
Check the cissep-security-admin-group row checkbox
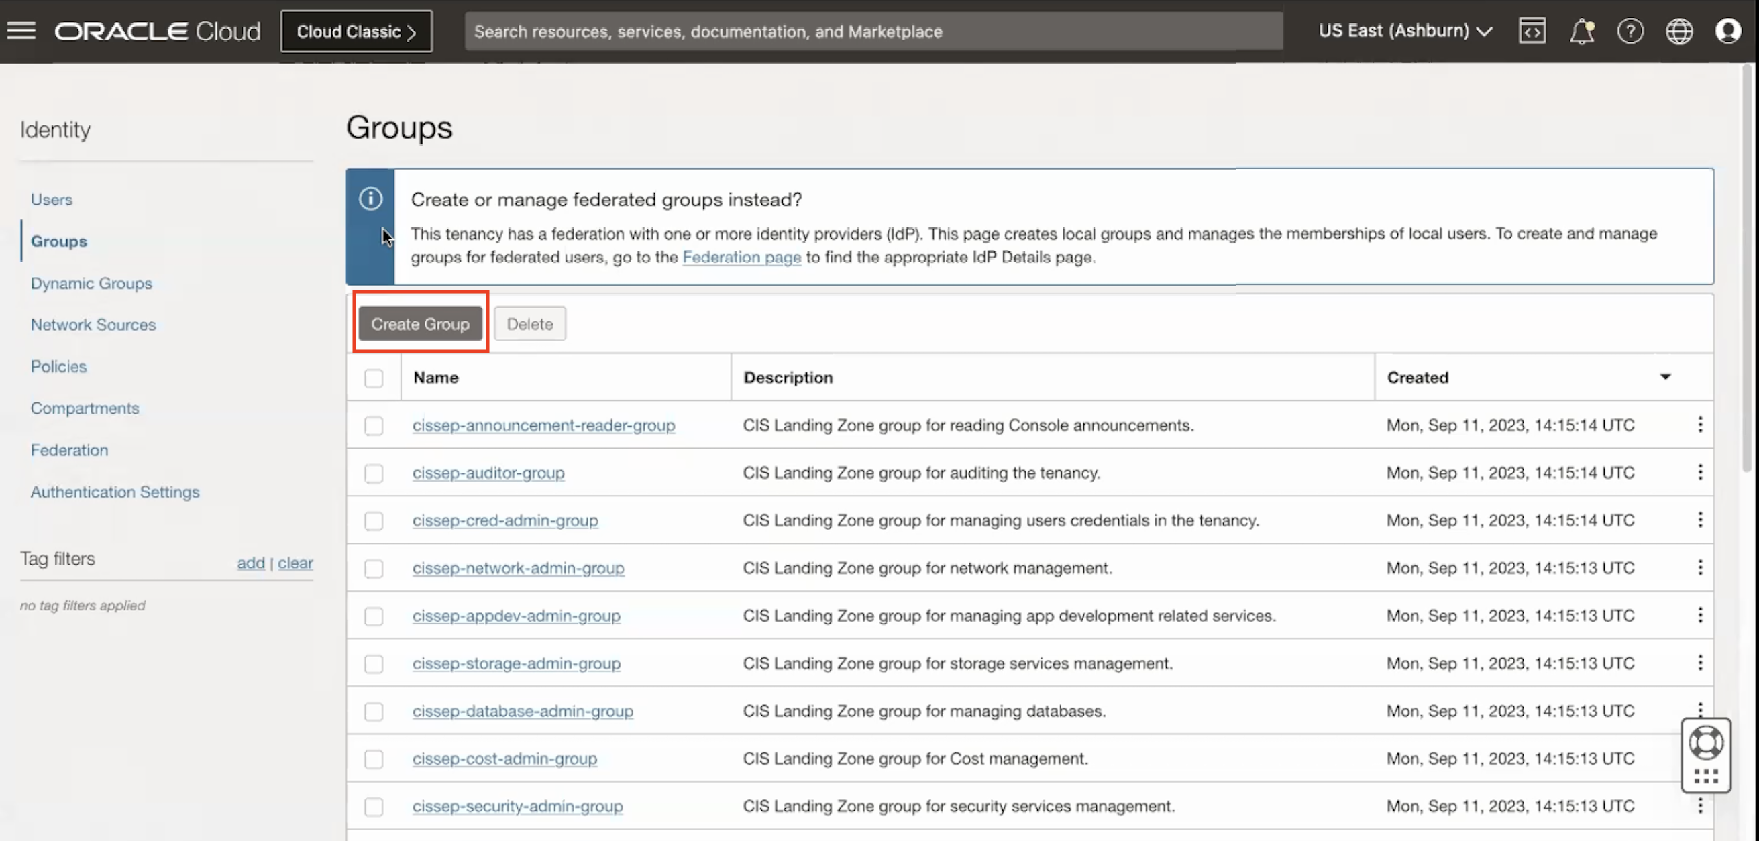374,807
